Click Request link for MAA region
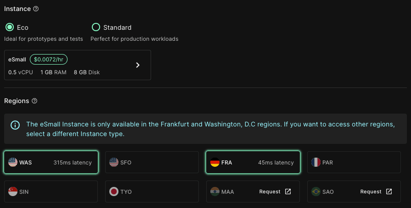 pos(270,192)
